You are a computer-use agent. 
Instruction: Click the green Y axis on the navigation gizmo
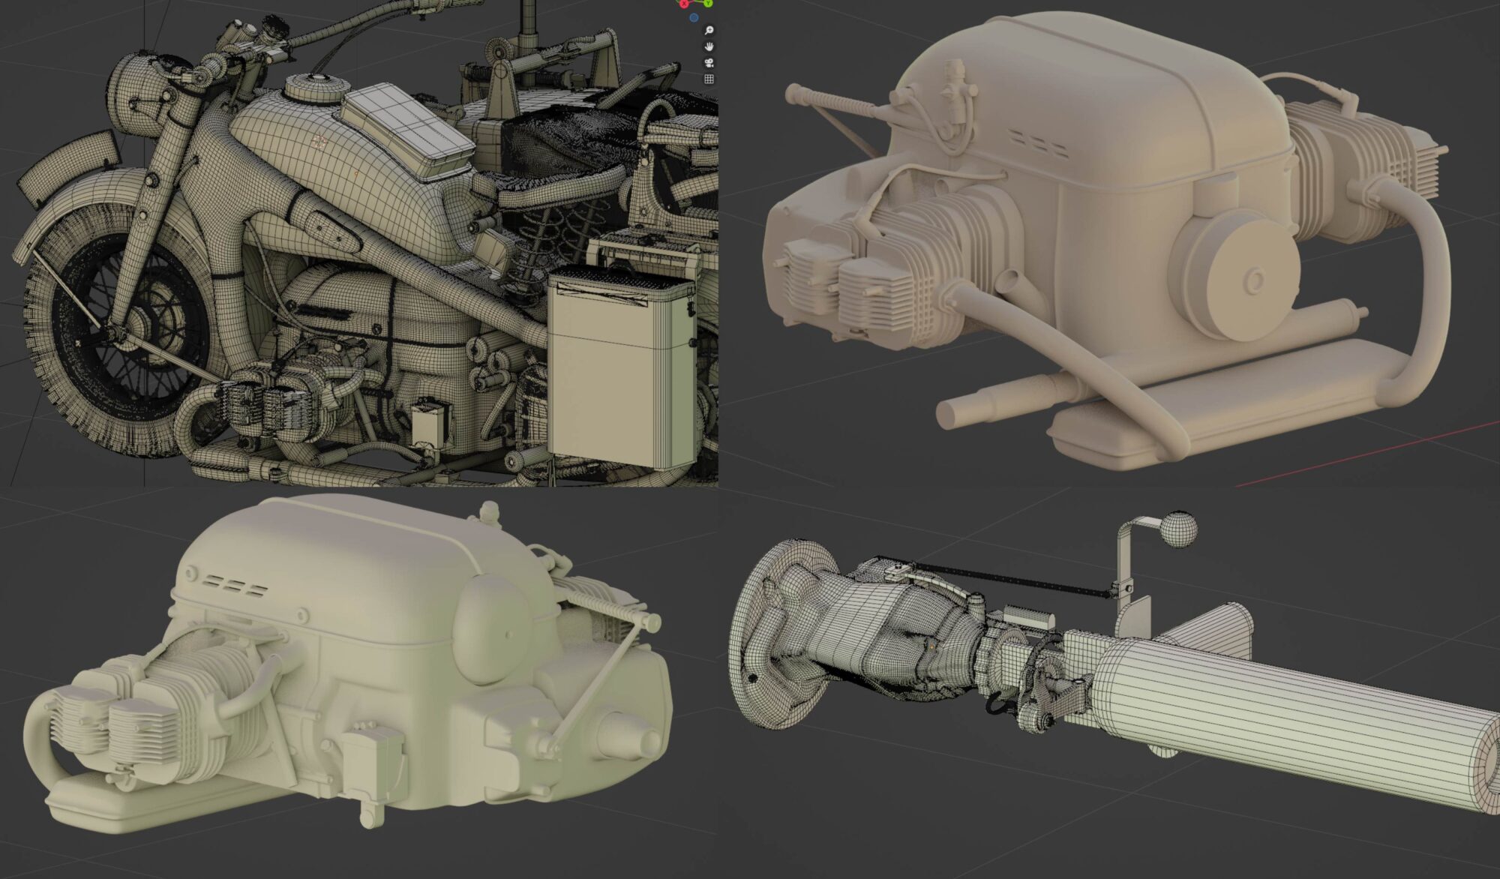pos(708,3)
